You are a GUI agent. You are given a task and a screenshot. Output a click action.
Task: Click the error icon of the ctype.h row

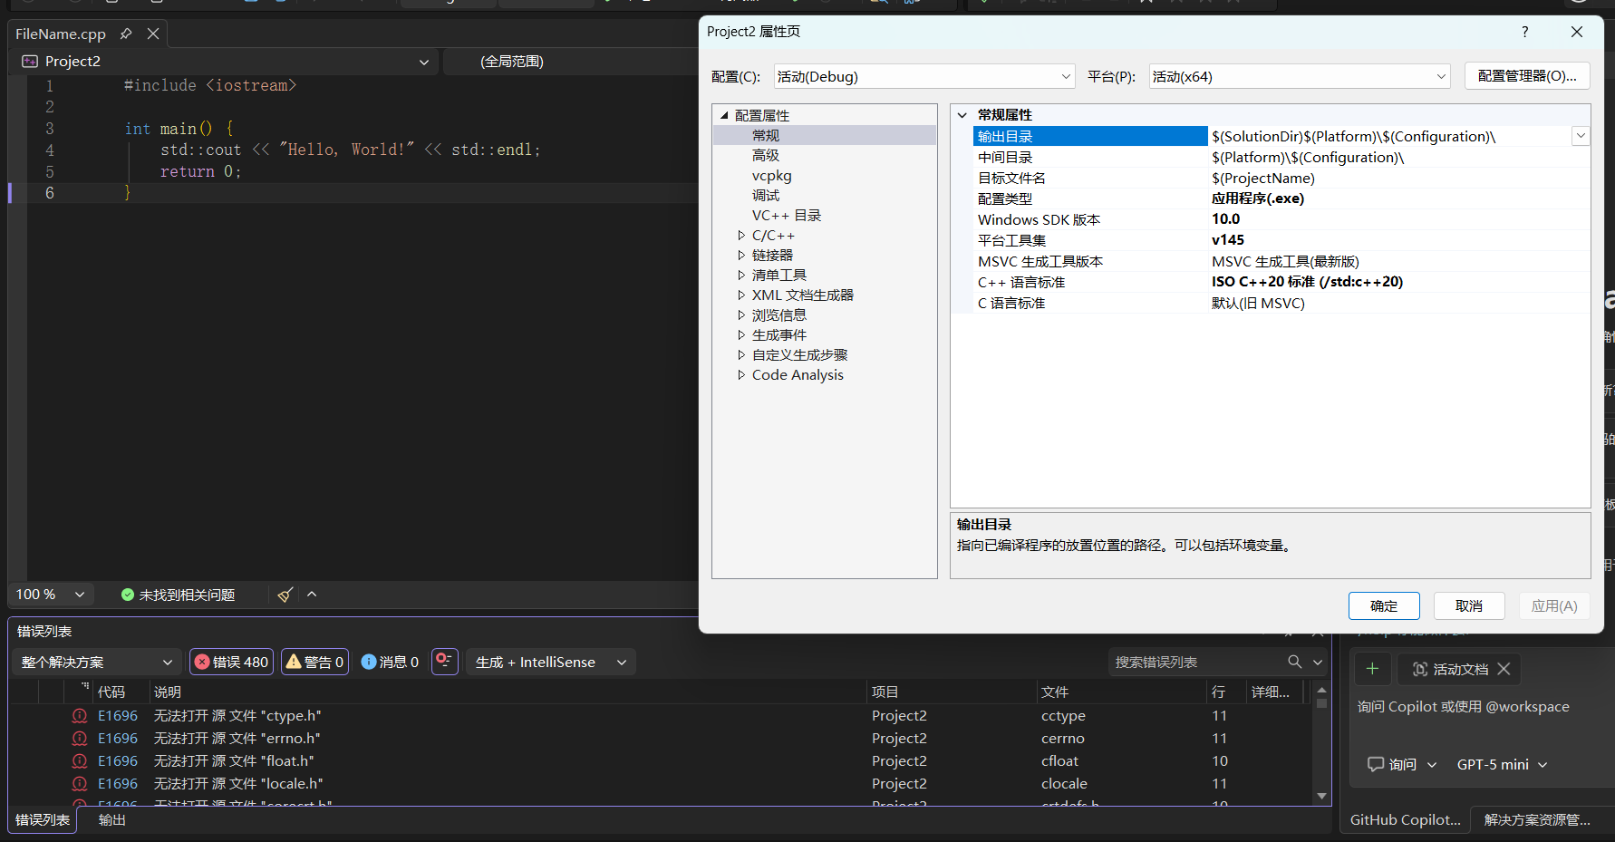click(x=80, y=716)
